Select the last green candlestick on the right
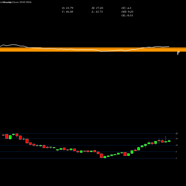The width and height of the screenshot is (186, 186). 169,141
